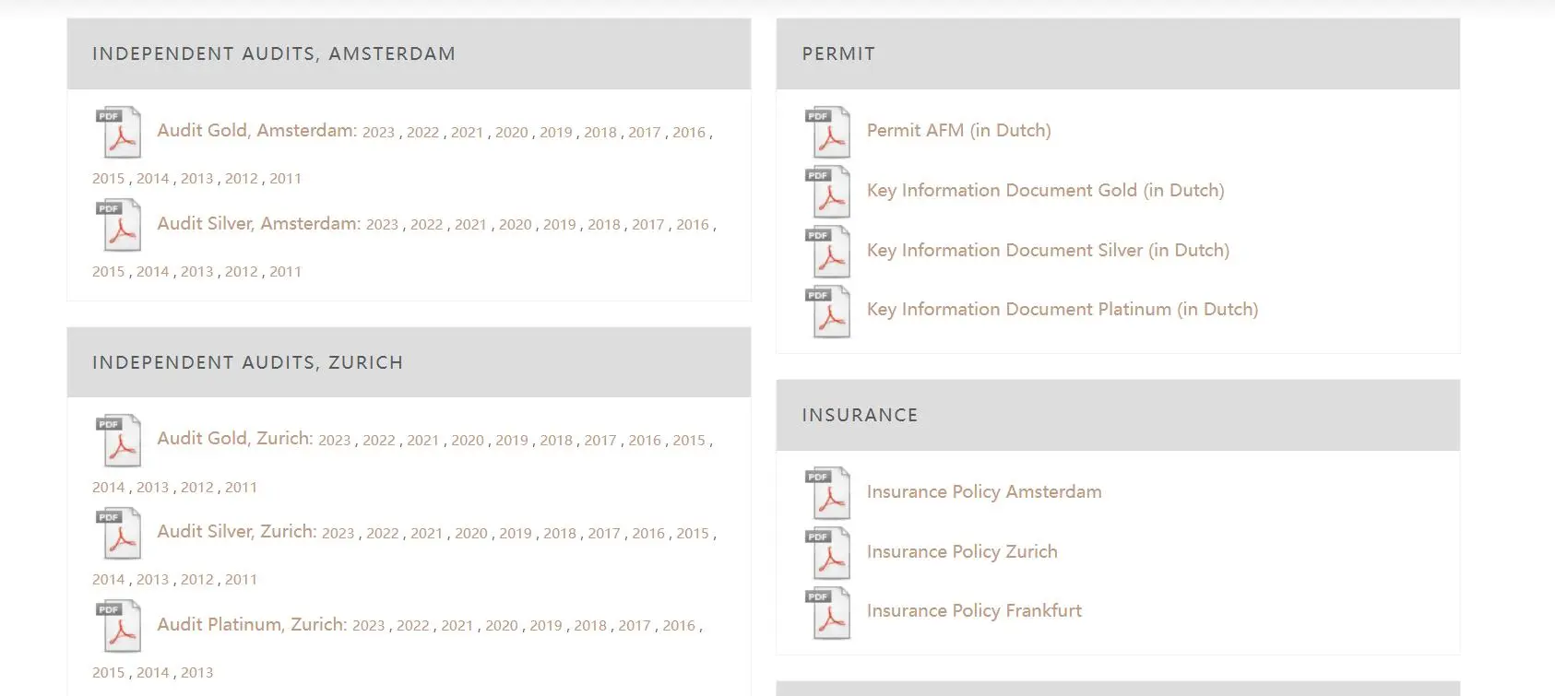Screen dimensions: 1555x696
Task: Click PDF icon for Key Information Document Gold
Action: tap(828, 192)
